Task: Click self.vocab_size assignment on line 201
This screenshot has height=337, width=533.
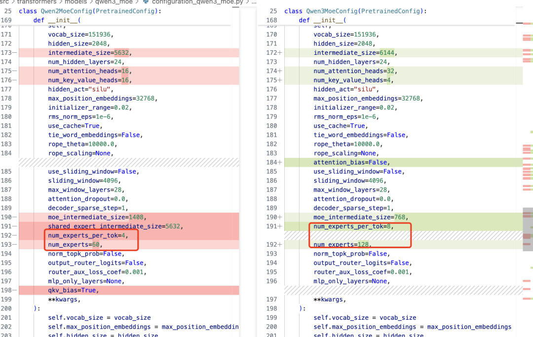Action: tap(99, 318)
